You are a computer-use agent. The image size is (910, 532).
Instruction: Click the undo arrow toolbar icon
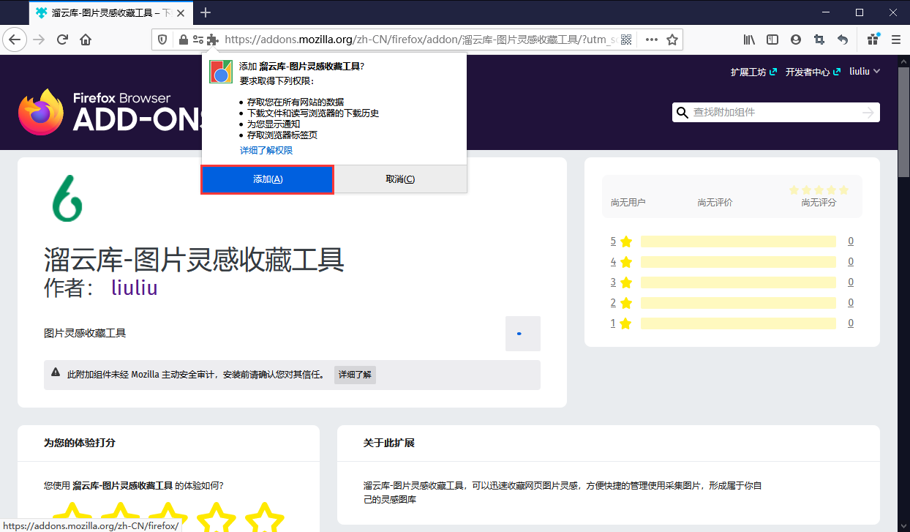coord(843,40)
